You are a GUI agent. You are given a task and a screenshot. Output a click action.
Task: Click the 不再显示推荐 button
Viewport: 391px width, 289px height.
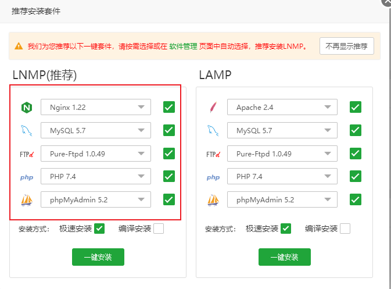click(347, 46)
